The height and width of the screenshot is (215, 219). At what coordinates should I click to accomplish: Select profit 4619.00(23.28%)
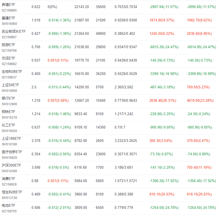(200, 100)
